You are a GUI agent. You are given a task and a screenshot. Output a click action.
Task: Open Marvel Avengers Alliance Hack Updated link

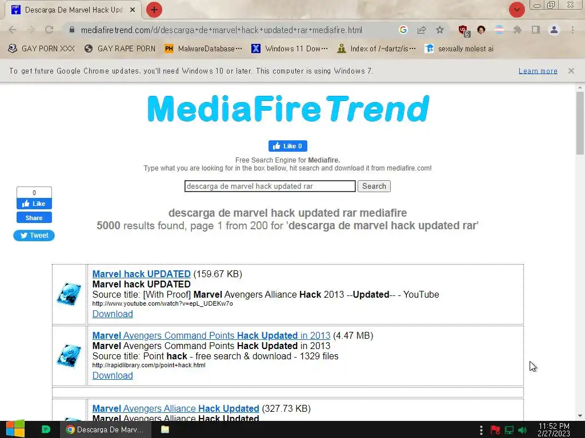pos(175,408)
